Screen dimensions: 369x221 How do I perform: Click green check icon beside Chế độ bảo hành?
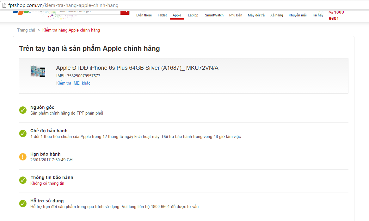[23, 134]
